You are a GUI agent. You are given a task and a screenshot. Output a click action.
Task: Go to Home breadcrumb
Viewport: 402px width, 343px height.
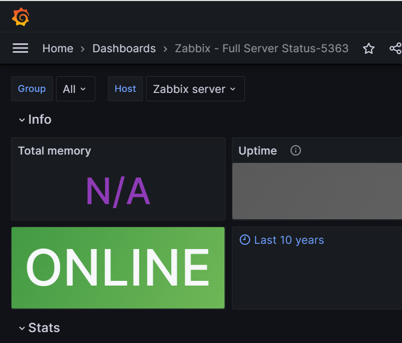pyautogui.click(x=58, y=49)
